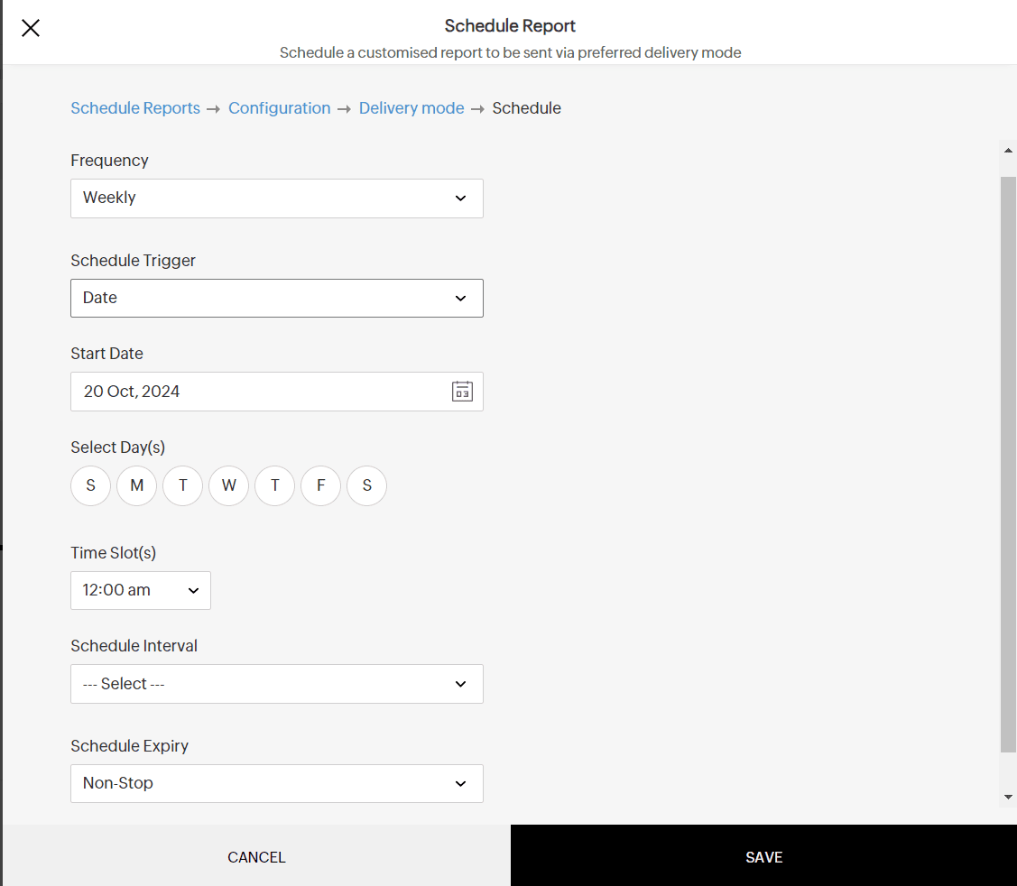Click the Schedule Expiry label

pos(130,746)
